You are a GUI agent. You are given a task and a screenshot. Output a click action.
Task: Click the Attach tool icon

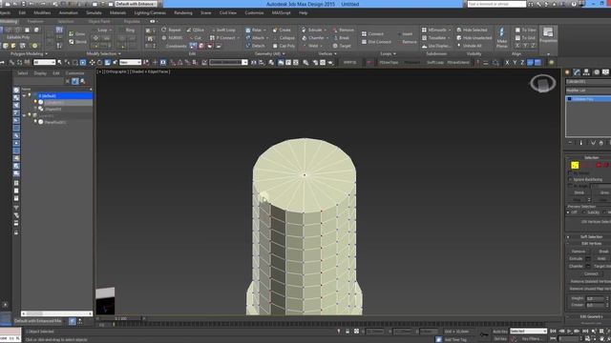point(248,38)
